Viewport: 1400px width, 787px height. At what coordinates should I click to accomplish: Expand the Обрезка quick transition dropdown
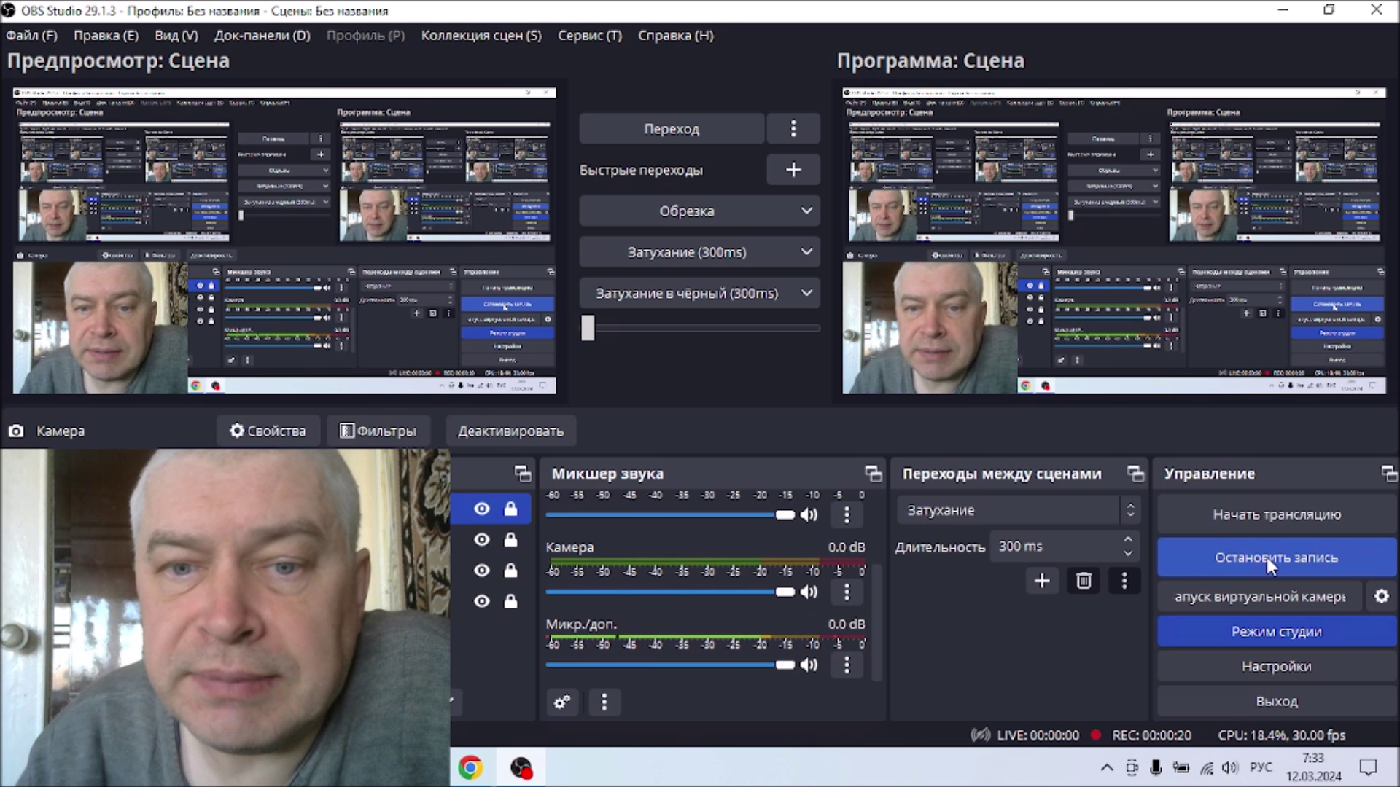(x=806, y=211)
